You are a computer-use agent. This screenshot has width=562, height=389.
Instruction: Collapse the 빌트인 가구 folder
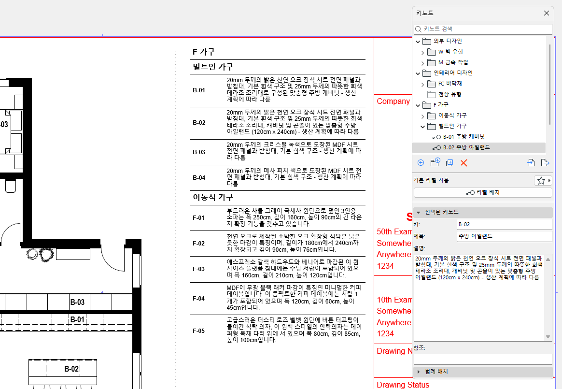tap(422, 127)
